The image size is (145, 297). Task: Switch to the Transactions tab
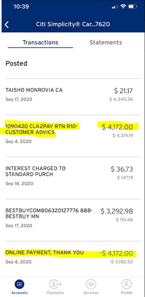40,43
